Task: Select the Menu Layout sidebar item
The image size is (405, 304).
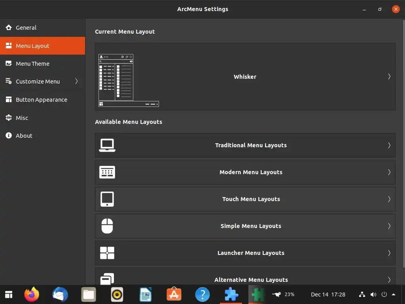Action: tap(42, 46)
